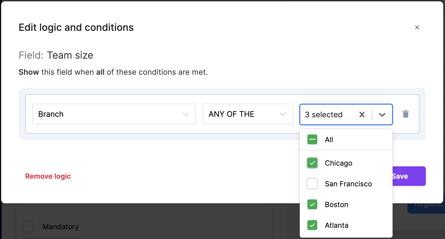445x239 pixels.
Task: Select the Chicago option label
Action: 339,163
